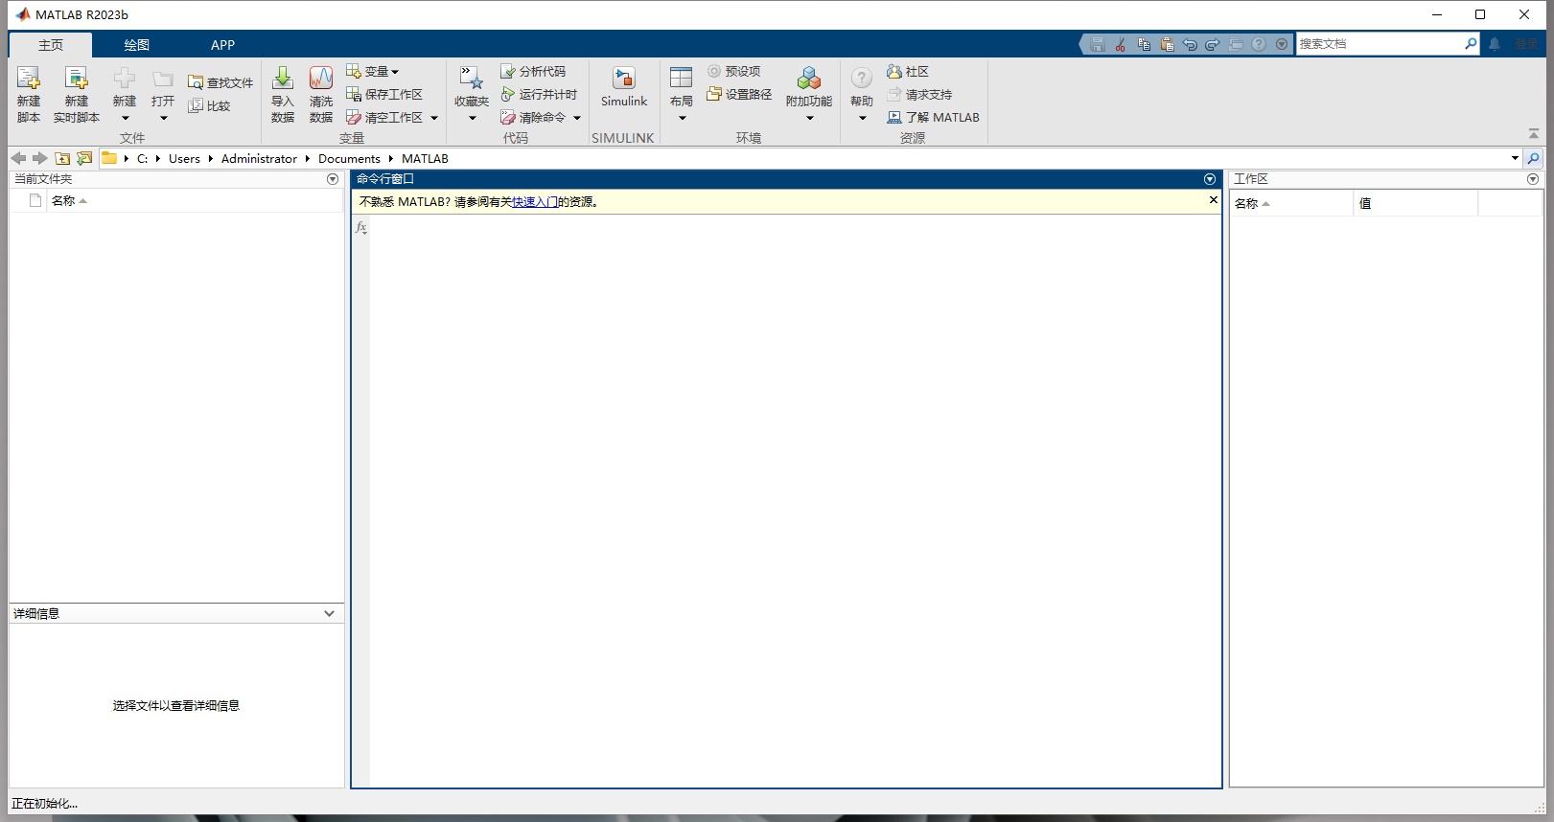1554x822 pixels.
Task: Click the documentation search magnifier icon
Action: click(x=1472, y=44)
